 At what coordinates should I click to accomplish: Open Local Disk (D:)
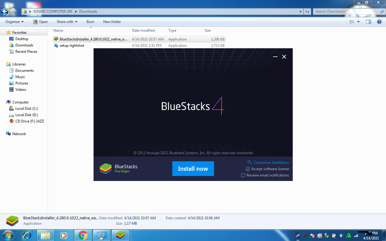coord(27,115)
